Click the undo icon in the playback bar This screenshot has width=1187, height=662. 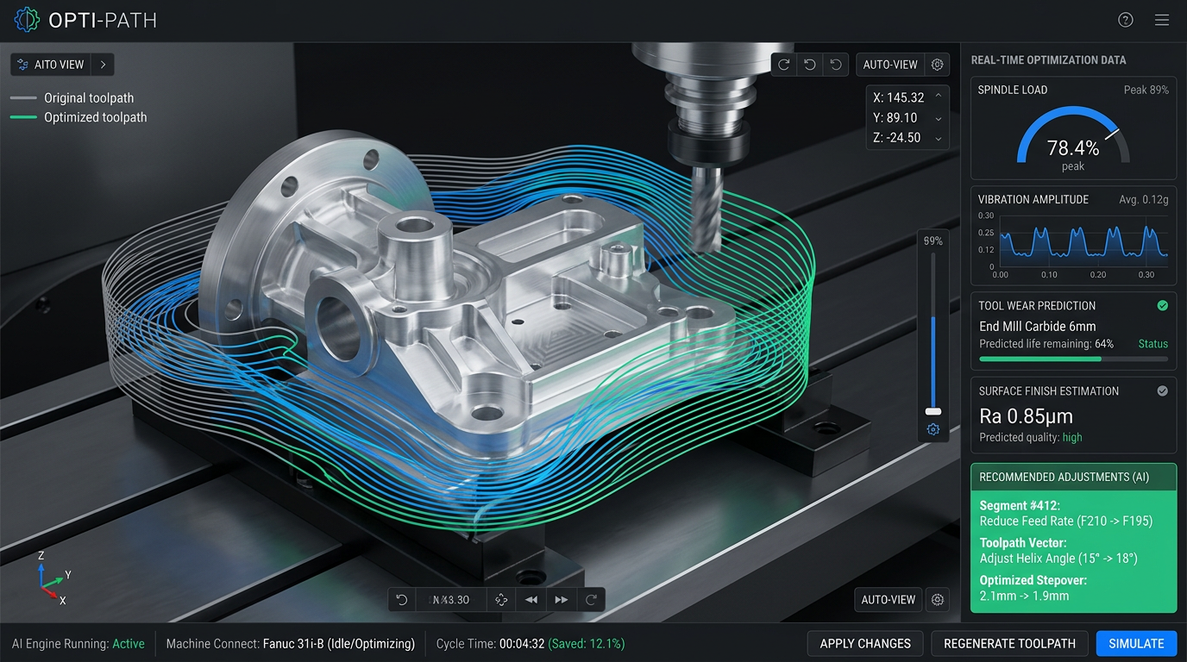pyautogui.click(x=402, y=600)
